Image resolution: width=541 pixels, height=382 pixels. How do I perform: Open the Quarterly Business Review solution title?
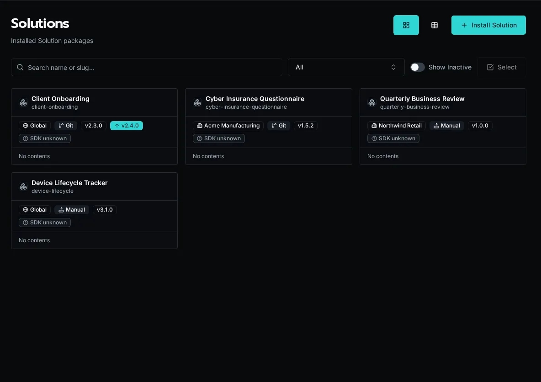422,99
